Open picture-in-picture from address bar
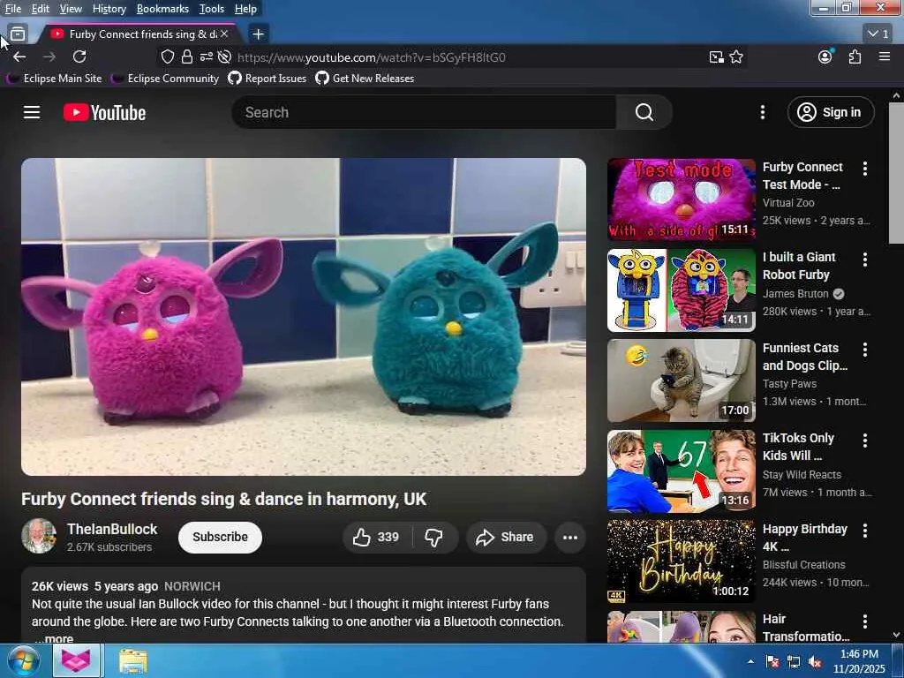904x678 pixels. tap(716, 56)
